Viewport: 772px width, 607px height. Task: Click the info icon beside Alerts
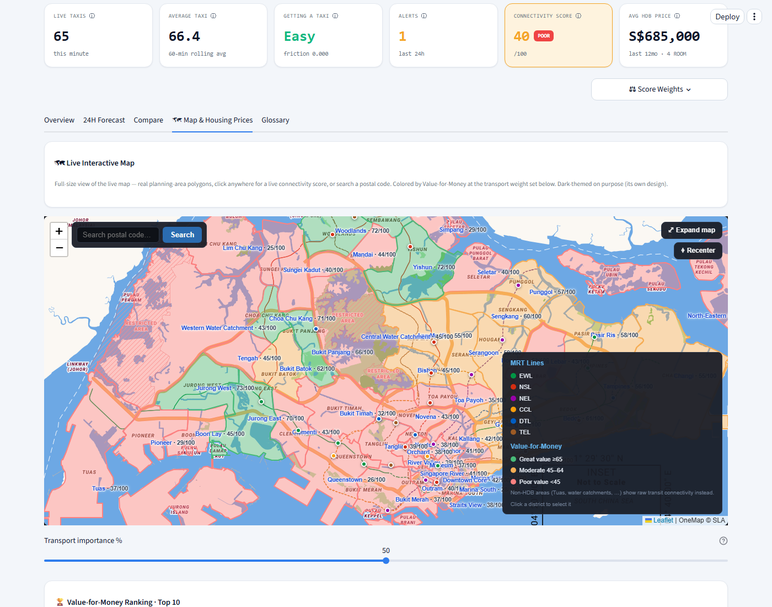tap(424, 16)
